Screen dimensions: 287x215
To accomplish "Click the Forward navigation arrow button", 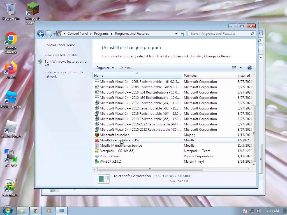I will 48,34.
